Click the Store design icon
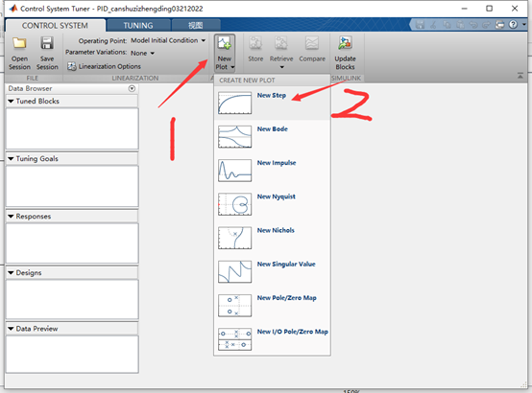The height and width of the screenshot is (393, 532). pos(255,43)
